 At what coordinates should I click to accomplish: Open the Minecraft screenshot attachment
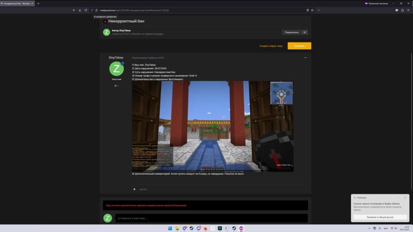[x=213, y=126]
